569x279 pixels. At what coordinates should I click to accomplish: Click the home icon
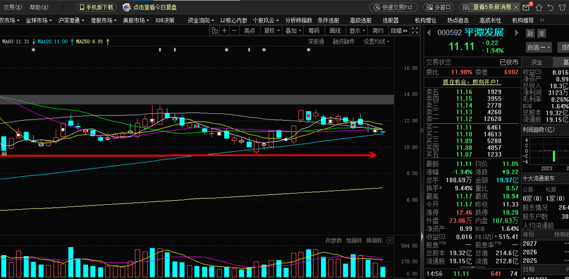coord(539,7)
